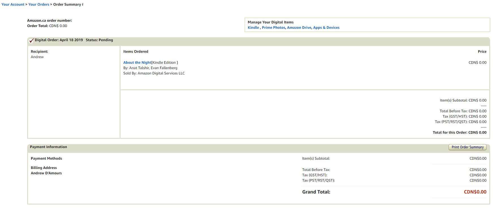Select Tax (PST/RST/QST): CDN$ 0.00 in order box
493x209 pixels.
pos(461,122)
